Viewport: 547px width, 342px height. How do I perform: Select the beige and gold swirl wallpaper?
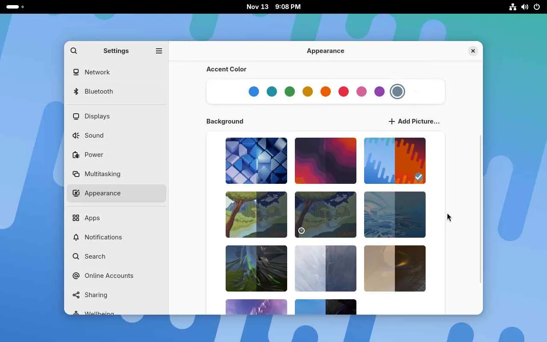pos(395,268)
